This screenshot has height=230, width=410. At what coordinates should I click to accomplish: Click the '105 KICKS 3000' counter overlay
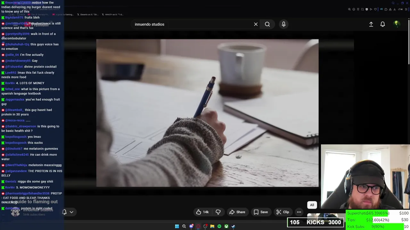coord(316,222)
